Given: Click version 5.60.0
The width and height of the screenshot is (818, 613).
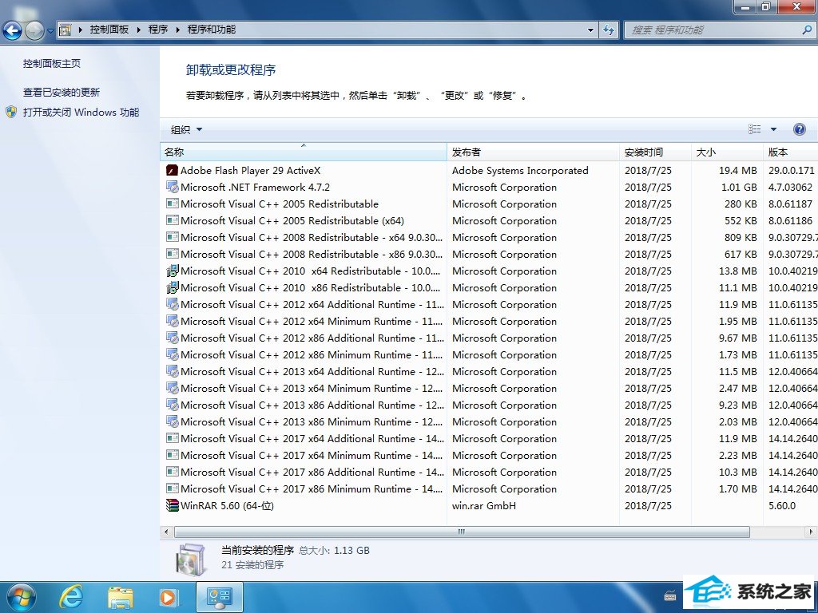Looking at the screenshot, I should click(x=782, y=505).
